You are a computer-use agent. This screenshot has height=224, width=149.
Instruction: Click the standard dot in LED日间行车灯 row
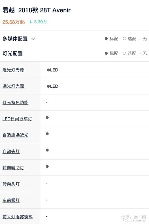[47, 117]
